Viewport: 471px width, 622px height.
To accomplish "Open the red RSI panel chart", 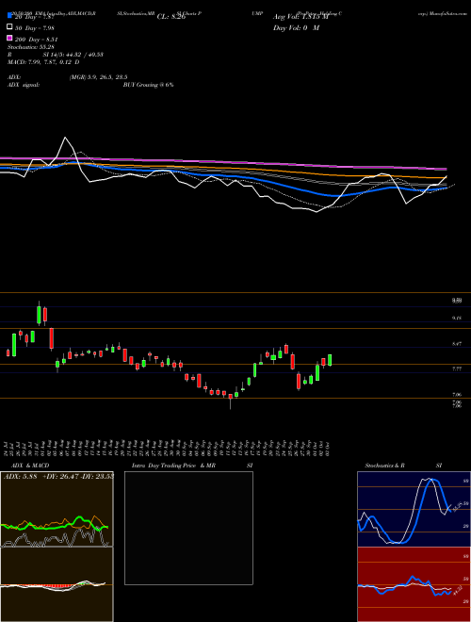I will pyautogui.click(x=414, y=584).
